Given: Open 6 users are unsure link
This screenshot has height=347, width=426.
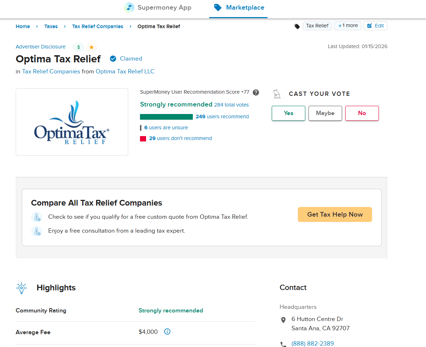Looking at the screenshot, I should coord(166,128).
